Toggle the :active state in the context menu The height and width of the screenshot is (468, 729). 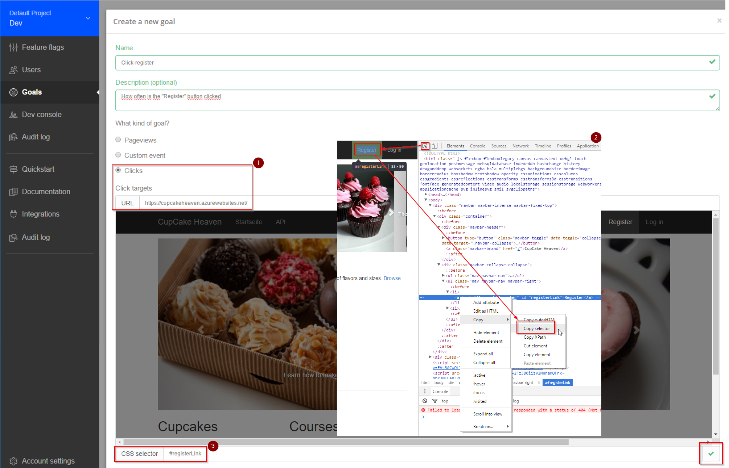[486, 375]
